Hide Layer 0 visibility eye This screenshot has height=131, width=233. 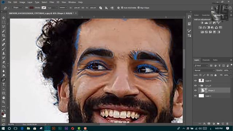click(196, 81)
